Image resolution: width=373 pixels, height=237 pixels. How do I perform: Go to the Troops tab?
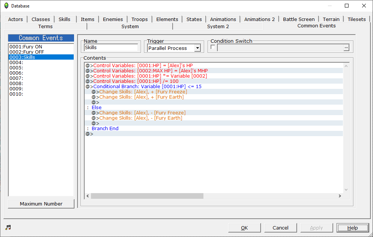tap(139, 19)
